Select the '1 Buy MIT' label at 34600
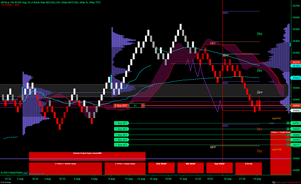 pos(121,135)
